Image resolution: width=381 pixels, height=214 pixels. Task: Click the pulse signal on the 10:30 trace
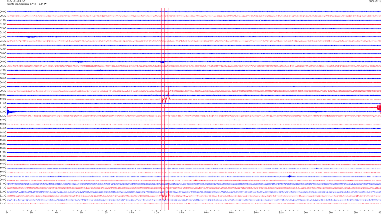(166, 99)
